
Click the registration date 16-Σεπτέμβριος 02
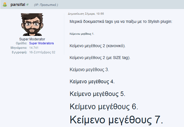[42, 52]
